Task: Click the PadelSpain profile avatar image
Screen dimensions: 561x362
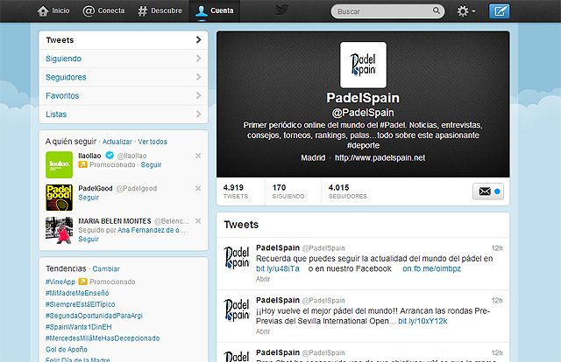Action: tap(362, 64)
